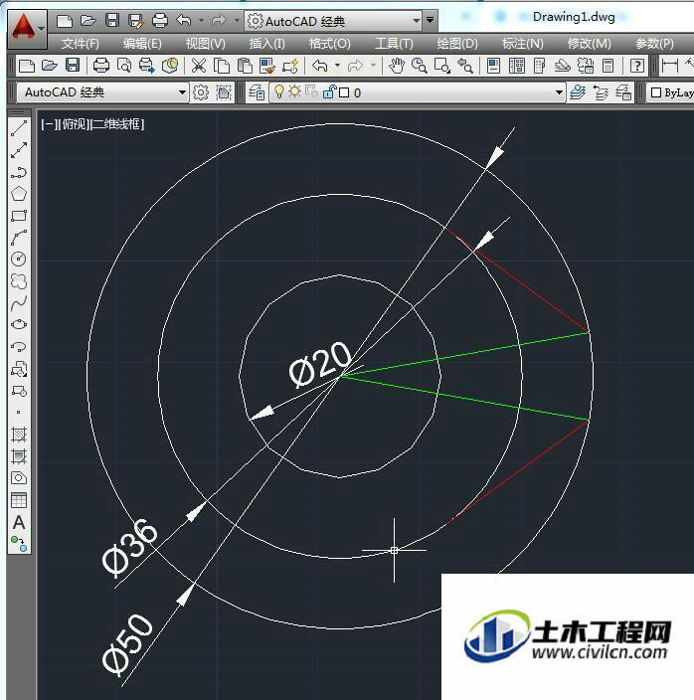Viewport: 694px width, 700px height.
Task: Select the Spline tool
Action: tap(19, 303)
